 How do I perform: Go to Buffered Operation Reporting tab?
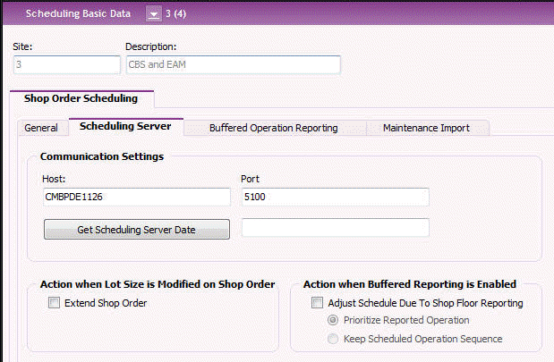click(x=273, y=128)
